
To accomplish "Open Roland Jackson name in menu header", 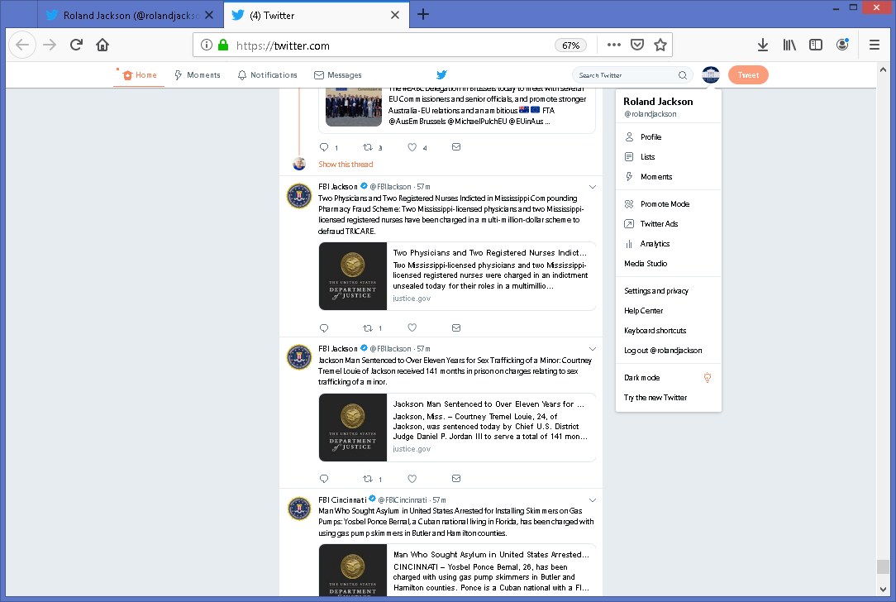I will 658,102.
